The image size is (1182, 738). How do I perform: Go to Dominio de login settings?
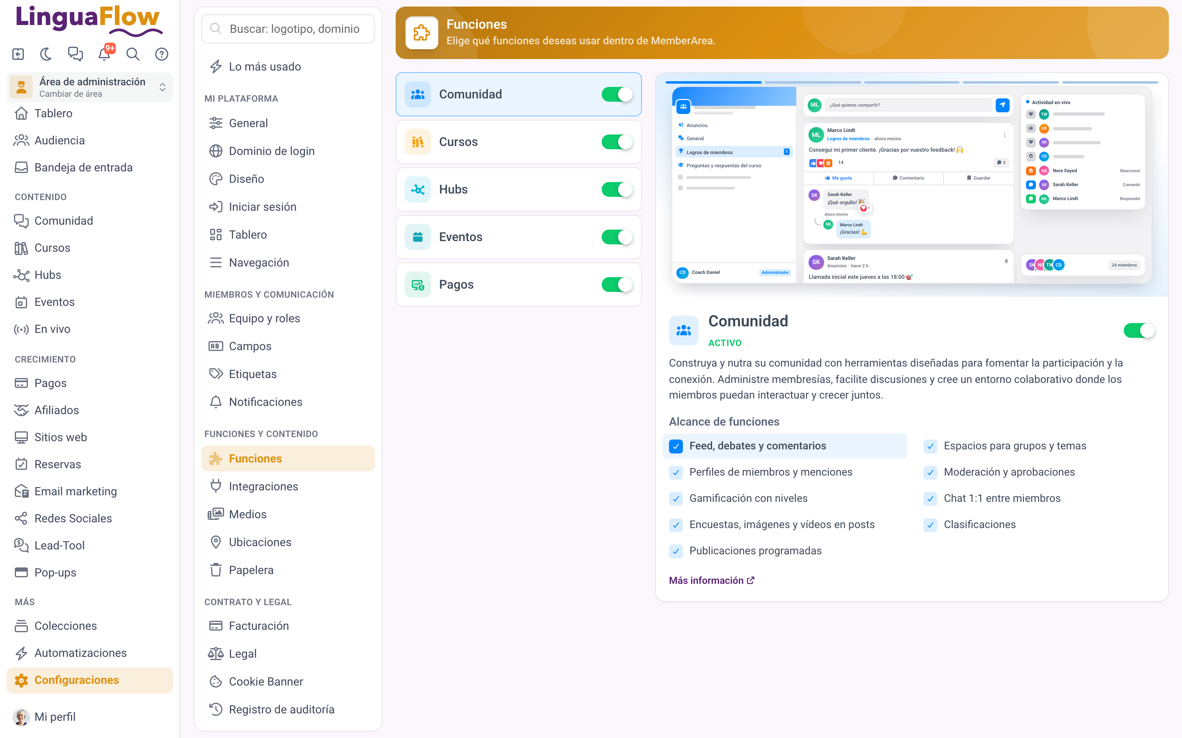[x=288, y=151]
